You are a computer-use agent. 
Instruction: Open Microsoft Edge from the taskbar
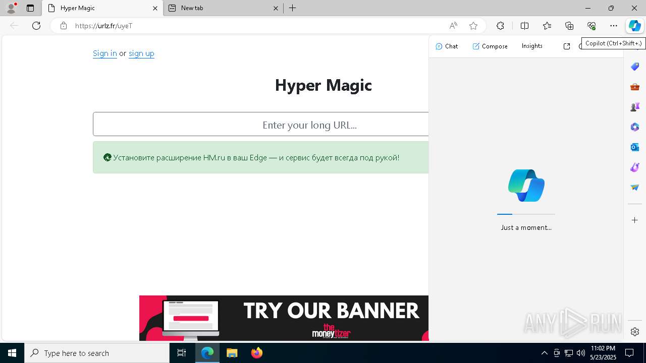click(207, 353)
